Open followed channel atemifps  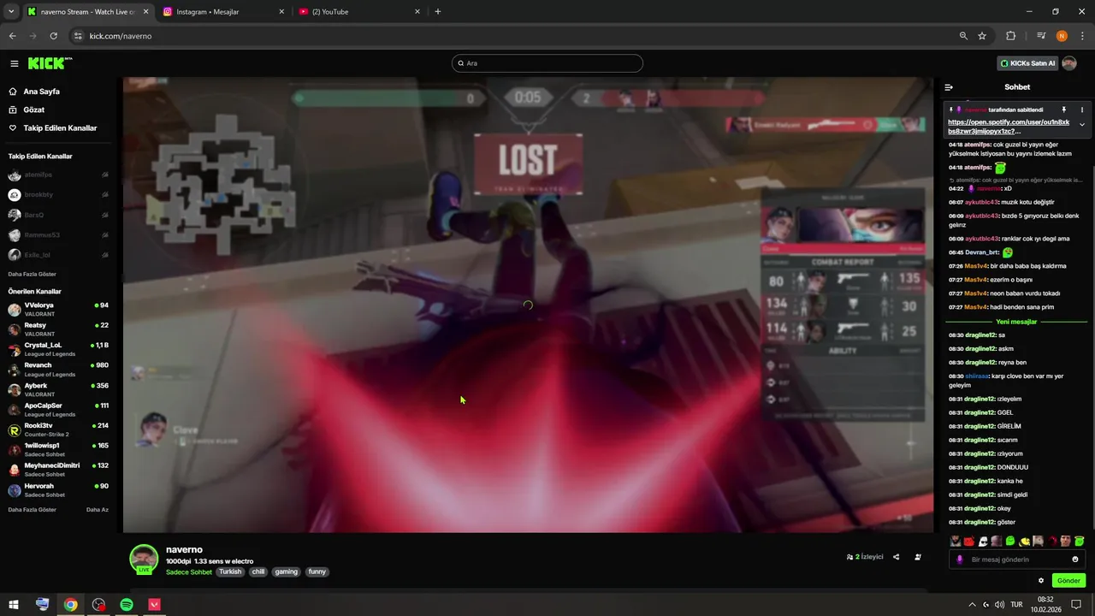[x=58, y=175]
